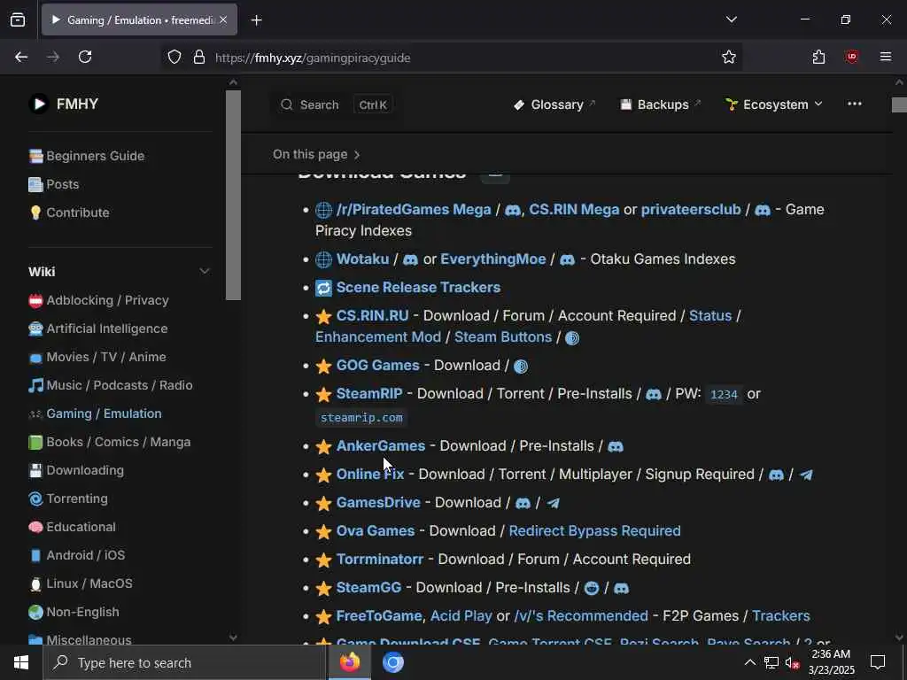Open Discord icon next to Wotaku
The height and width of the screenshot is (680, 907).
(410, 259)
